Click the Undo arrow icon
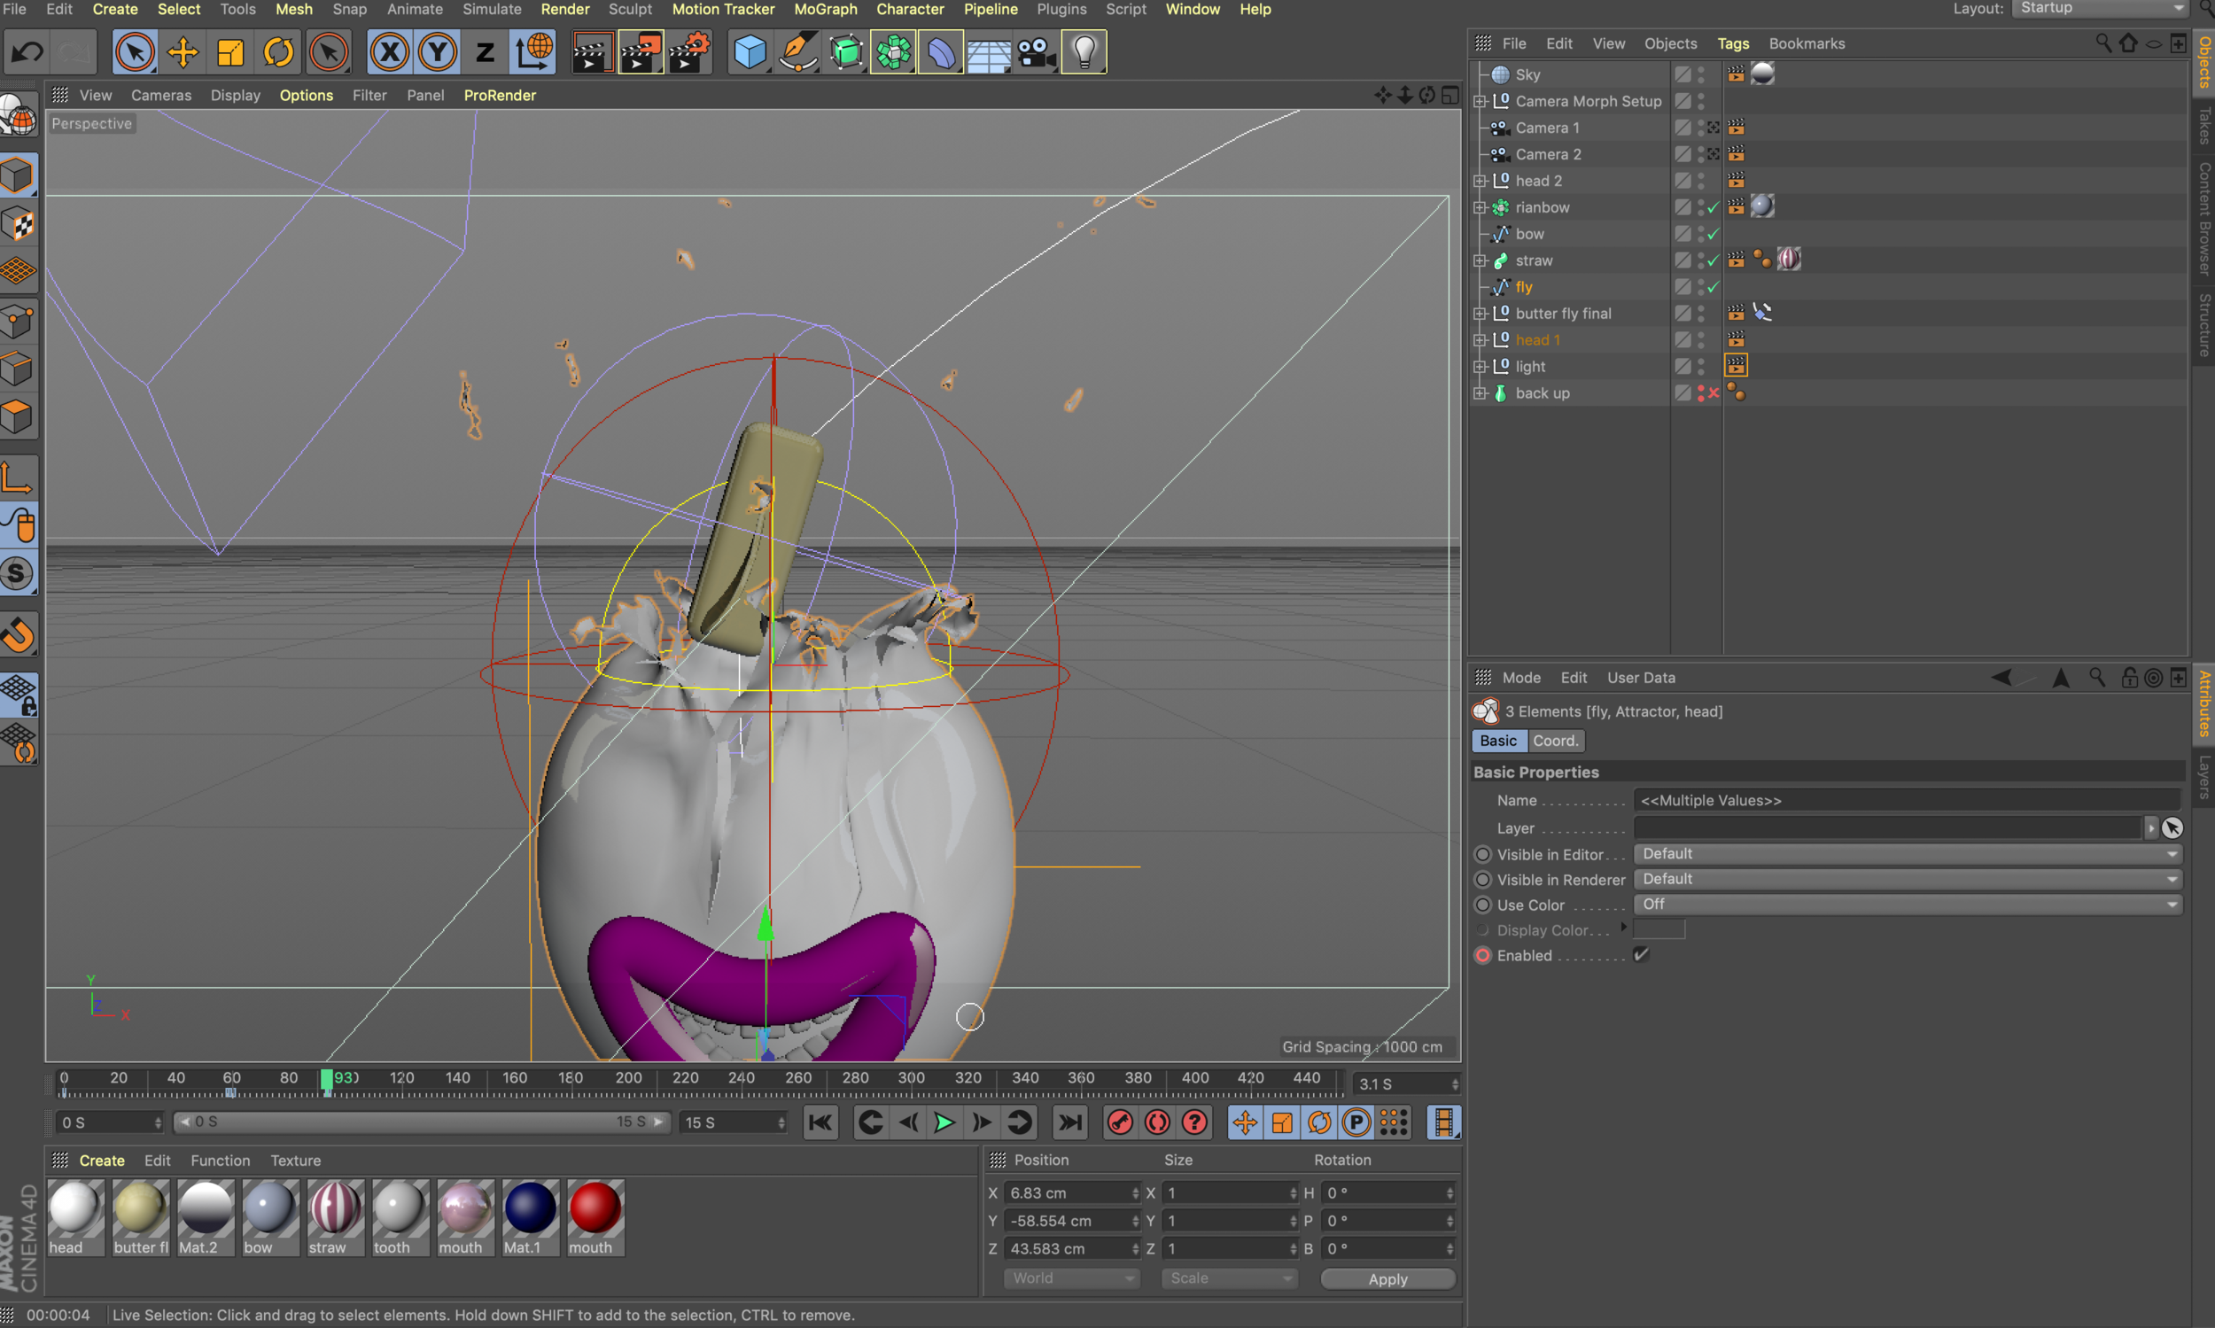Image resolution: width=2215 pixels, height=1328 pixels. 27,52
